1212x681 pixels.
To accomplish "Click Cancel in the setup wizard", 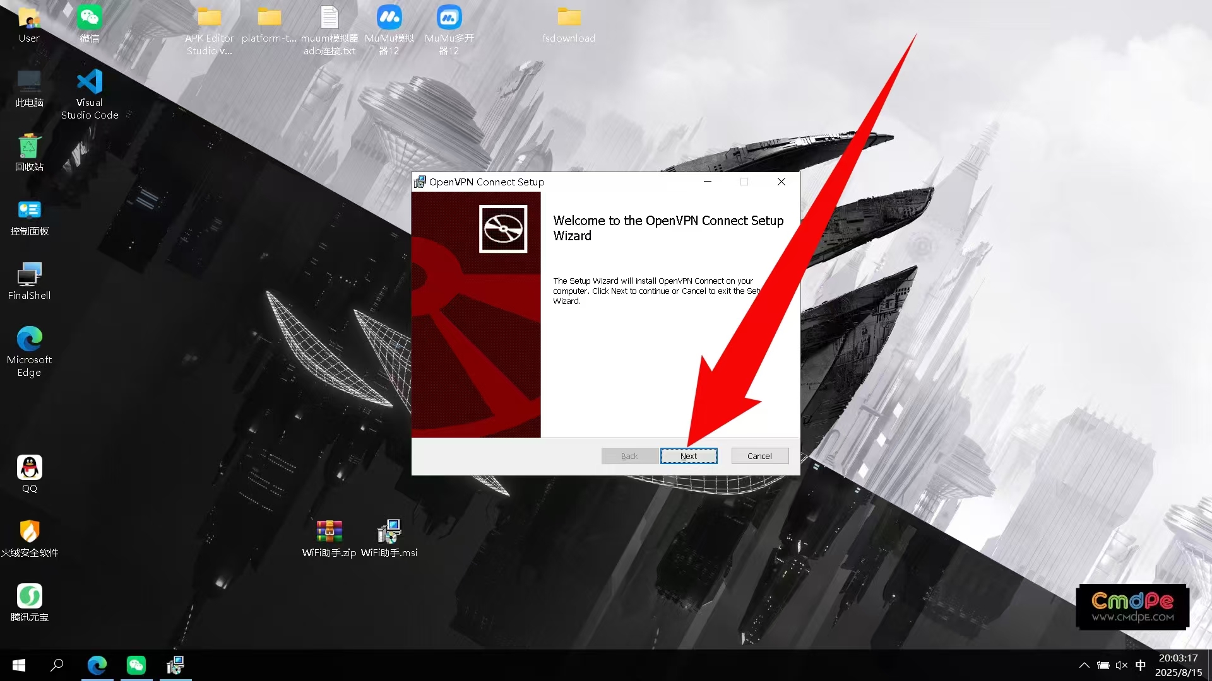I will [759, 456].
